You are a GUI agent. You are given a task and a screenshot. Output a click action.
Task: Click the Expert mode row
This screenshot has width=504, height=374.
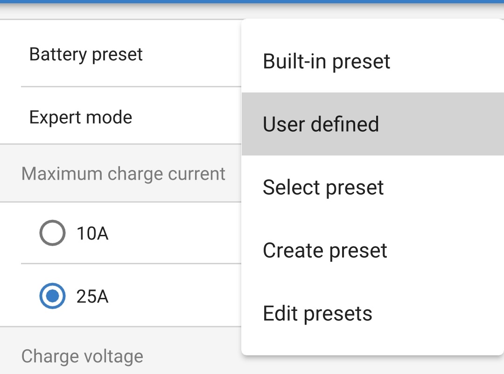coord(80,117)
